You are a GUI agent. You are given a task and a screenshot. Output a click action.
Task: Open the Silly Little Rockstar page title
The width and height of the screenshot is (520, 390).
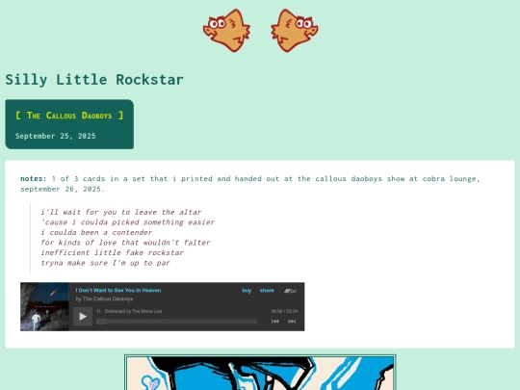click(x=94, y=80)
